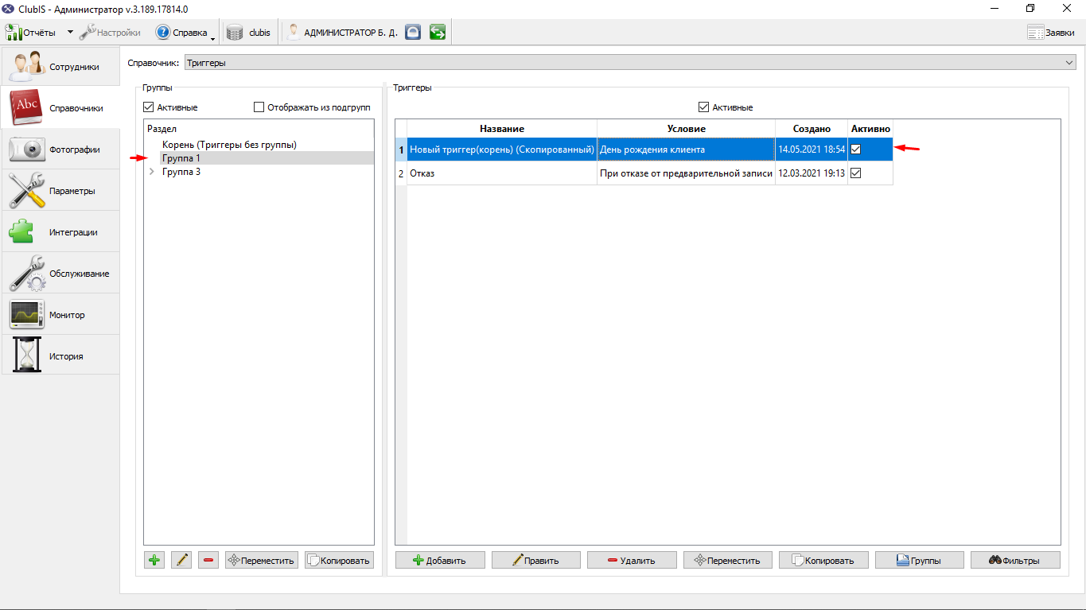This screenshot has width=1086, height=610.
Task: Open the Отчёты dropdown arrow
Action: click(69, 33)
